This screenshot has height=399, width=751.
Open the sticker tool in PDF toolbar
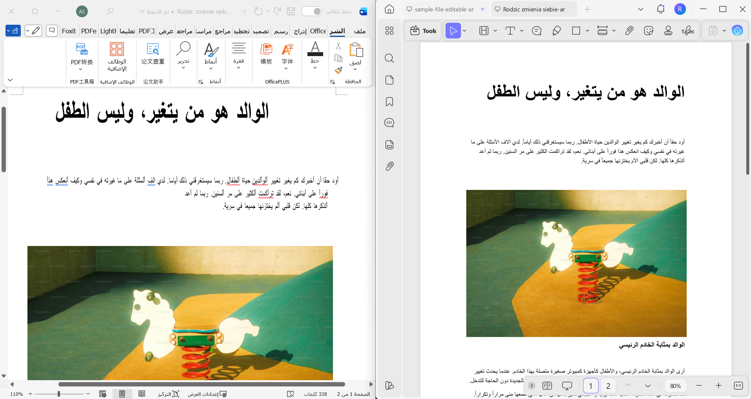[x=649, y=31]
